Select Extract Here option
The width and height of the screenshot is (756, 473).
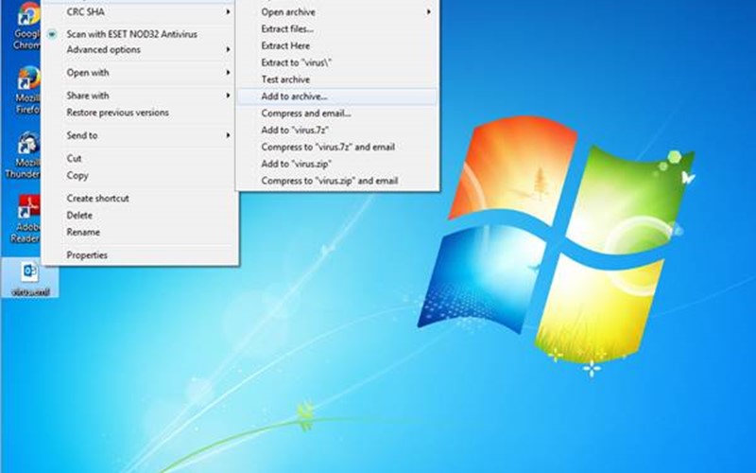click(337, 45)
